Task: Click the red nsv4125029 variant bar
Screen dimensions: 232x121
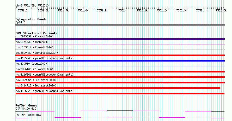Action: click(x=120, y=93)
